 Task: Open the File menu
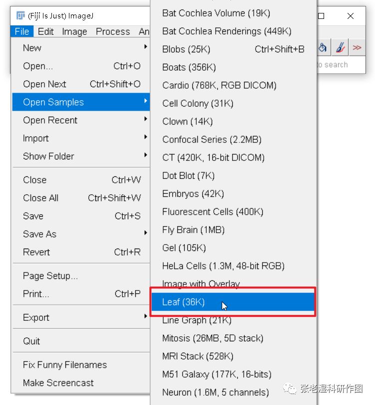pyautogui.click(x=22, y=31)
